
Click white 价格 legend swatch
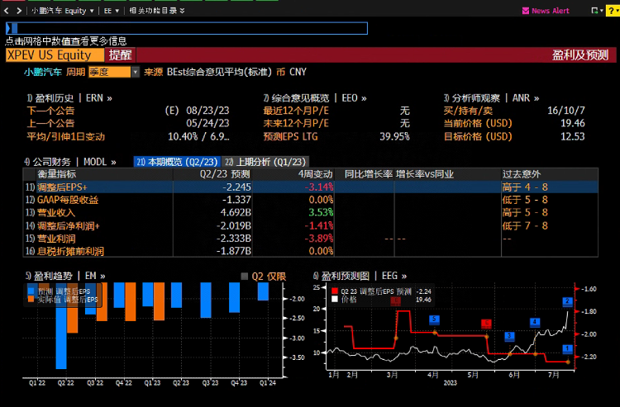[x=335, y=299]
